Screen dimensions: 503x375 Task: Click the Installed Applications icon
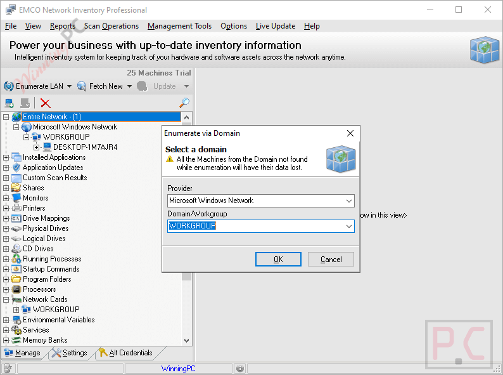[x=16, y=157]
